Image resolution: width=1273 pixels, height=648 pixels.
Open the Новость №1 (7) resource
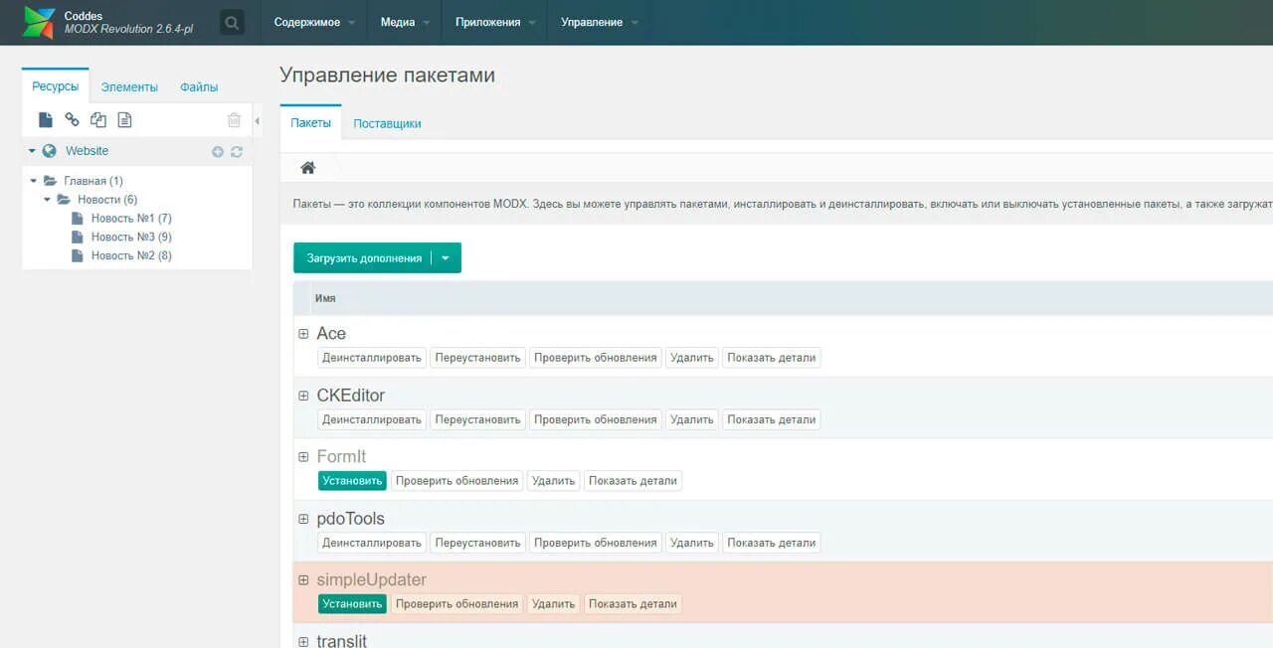coord(131,218)
